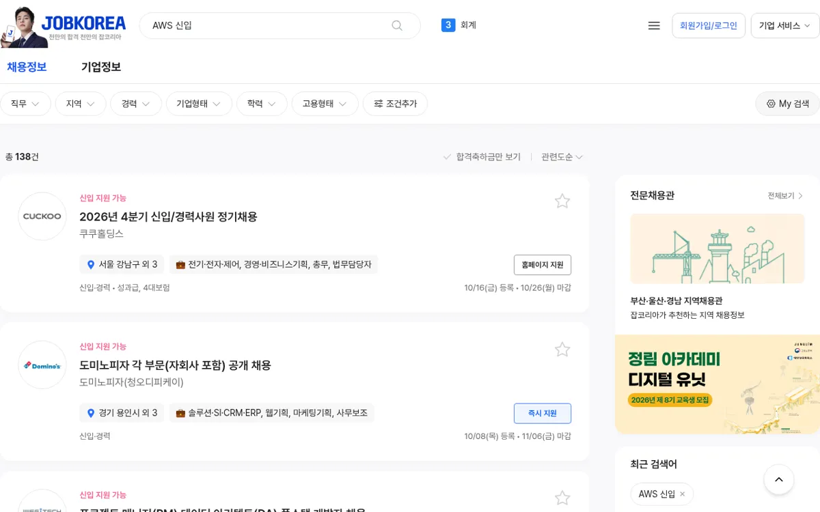Open My 검색 settings
Image resolution: width=820 pixels, height=512 pixels.
pyautogui.click(x=787, y=104)
